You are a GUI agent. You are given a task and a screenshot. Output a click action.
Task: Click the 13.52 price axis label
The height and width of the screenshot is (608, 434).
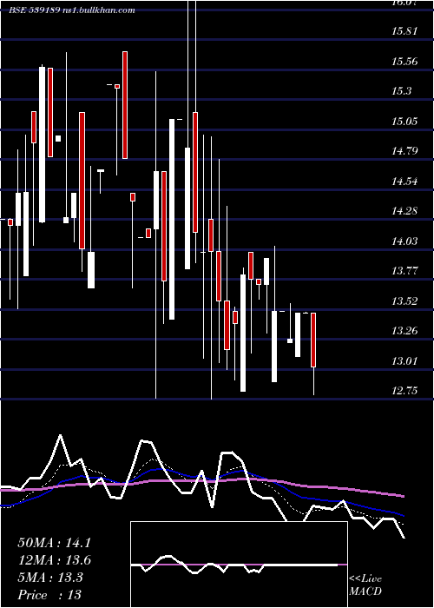(x=404, y=301)
